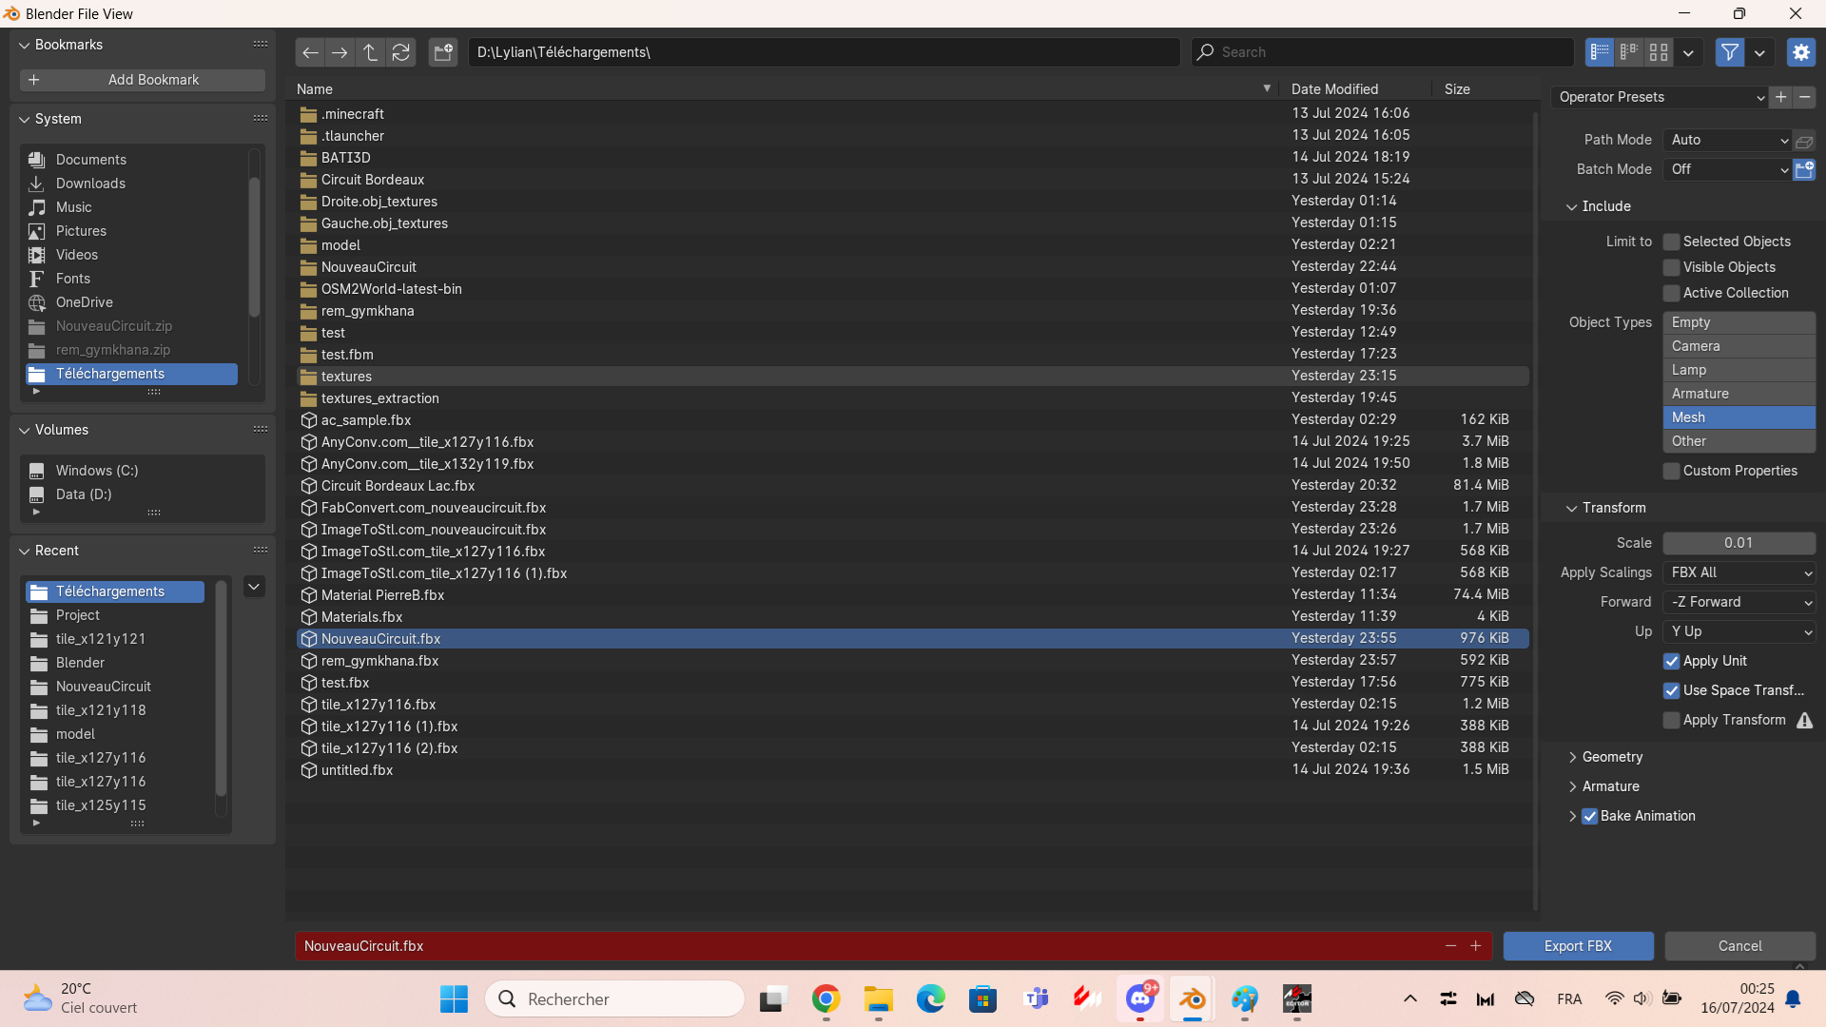The width and height of the screenshot is (1826, 1027).
Task: Go back to previous folder
Action: 310,52
